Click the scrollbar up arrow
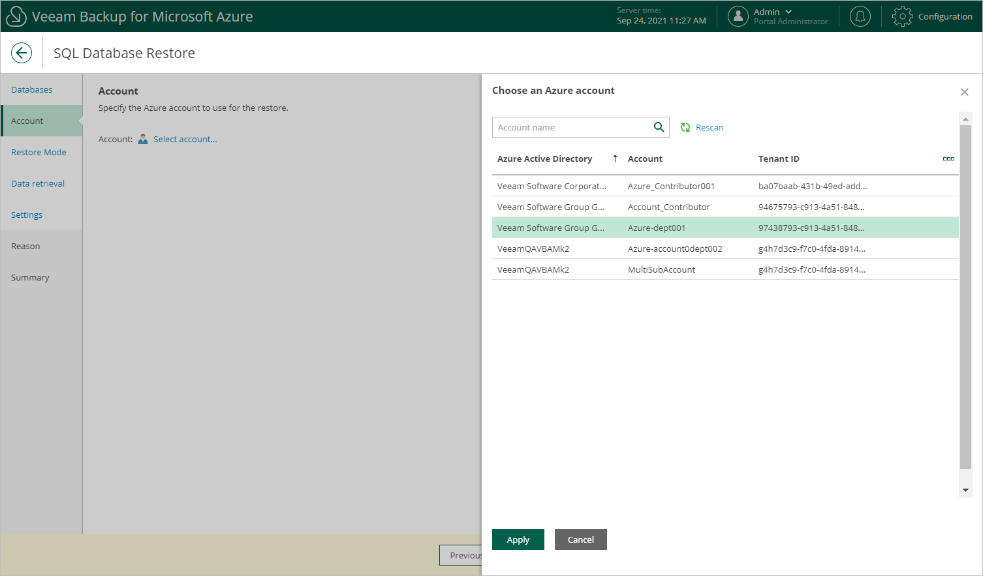 965,119
